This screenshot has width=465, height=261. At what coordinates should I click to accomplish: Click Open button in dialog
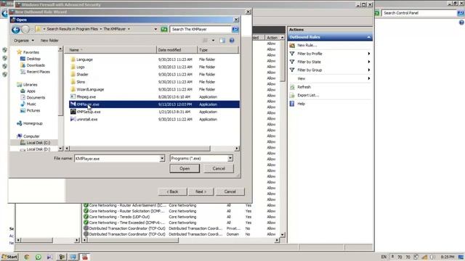tap(185, 168)
